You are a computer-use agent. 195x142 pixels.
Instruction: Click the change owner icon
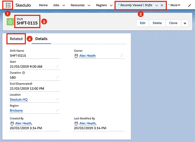point(122,56)
